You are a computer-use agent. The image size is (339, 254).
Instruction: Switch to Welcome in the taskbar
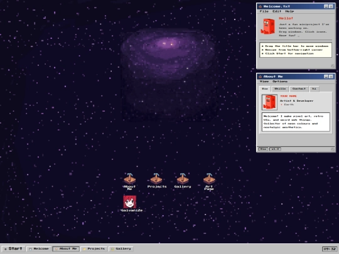point(39,249)
